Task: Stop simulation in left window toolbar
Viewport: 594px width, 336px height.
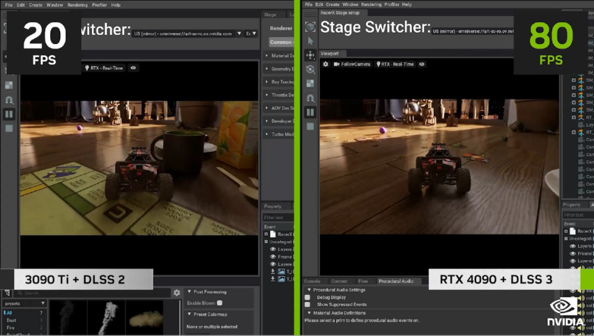Action: 9,128
